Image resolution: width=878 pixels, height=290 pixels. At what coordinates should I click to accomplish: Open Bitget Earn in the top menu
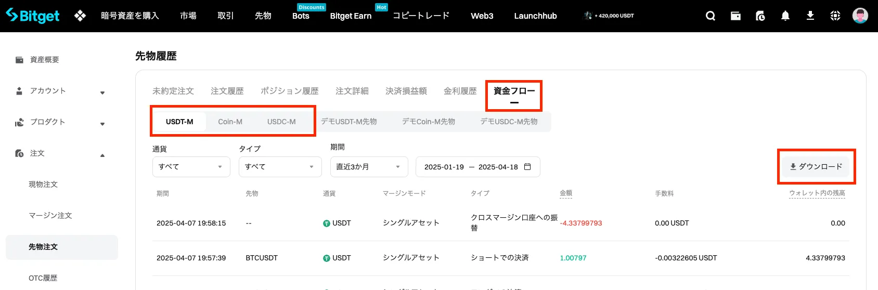351,16
